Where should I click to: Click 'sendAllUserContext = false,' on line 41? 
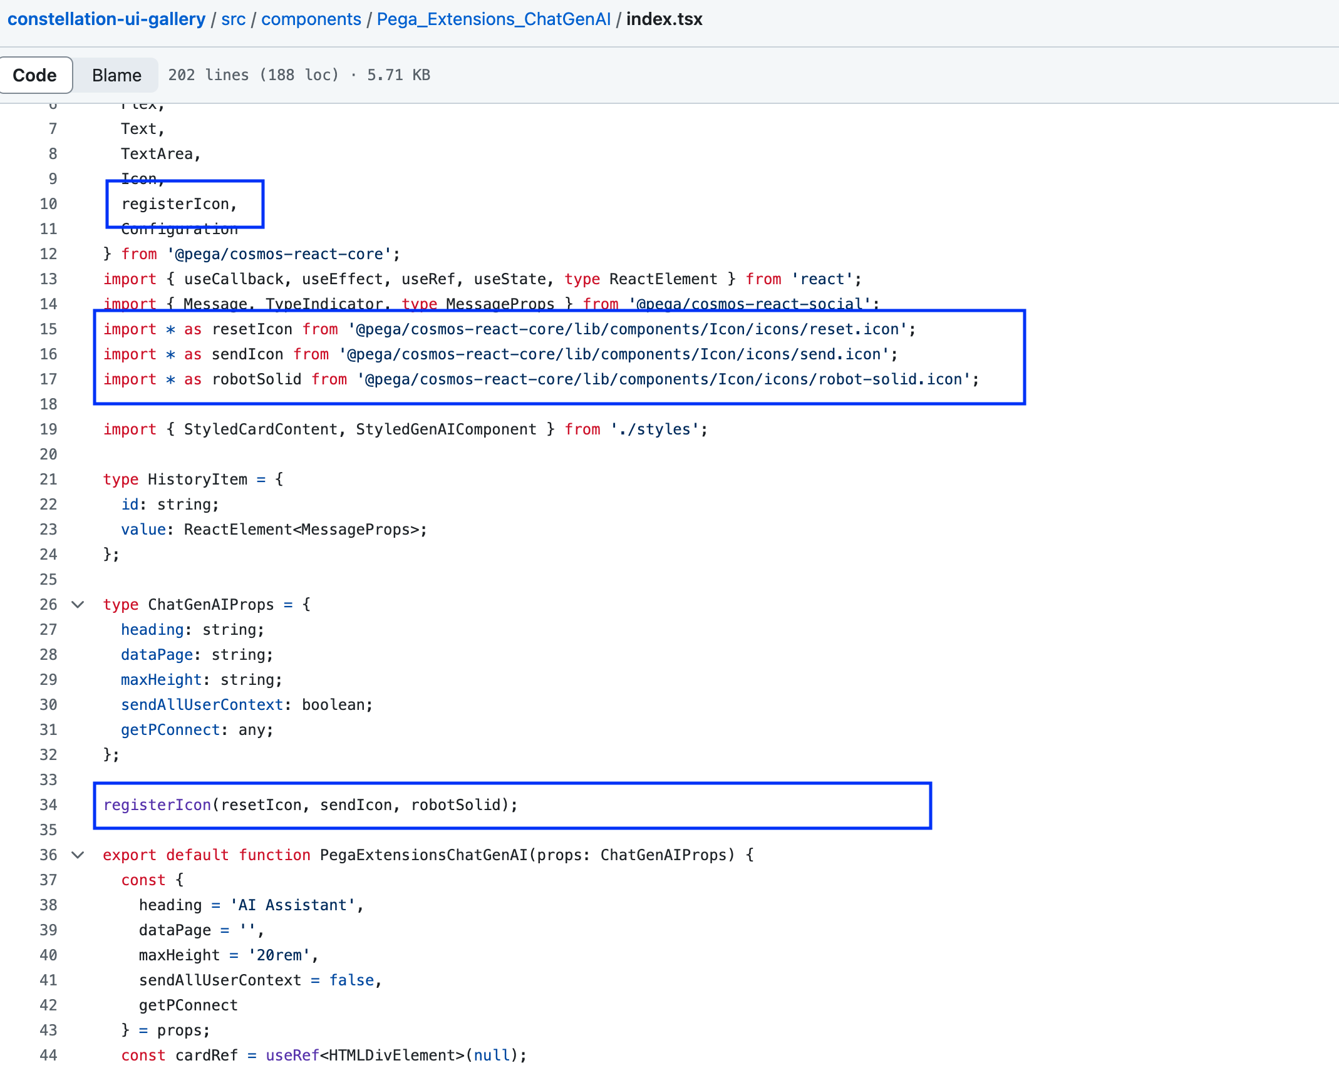261,980
